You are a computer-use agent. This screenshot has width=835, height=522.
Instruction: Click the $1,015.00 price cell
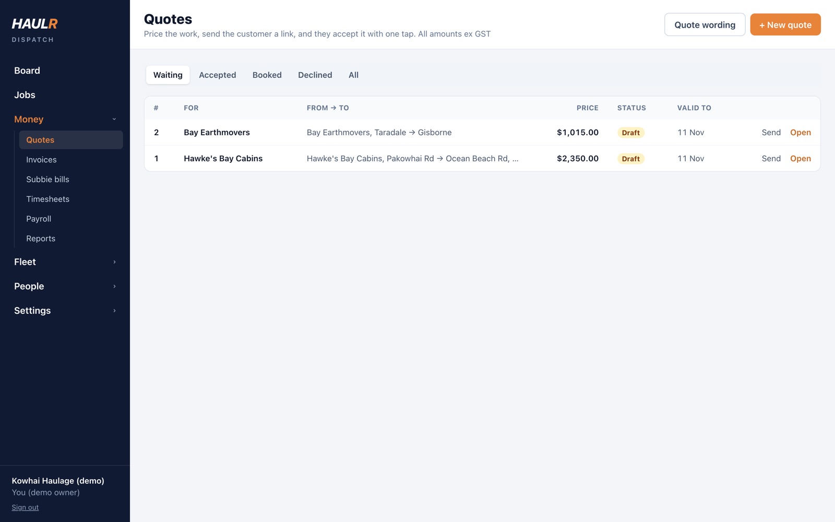(578, 133)
